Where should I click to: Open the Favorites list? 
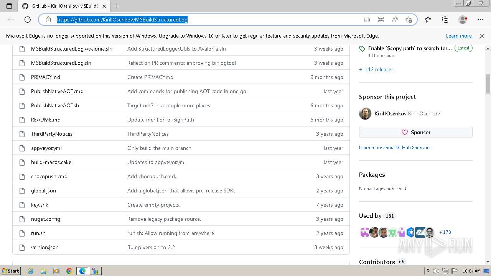click(x=428, y=20)
